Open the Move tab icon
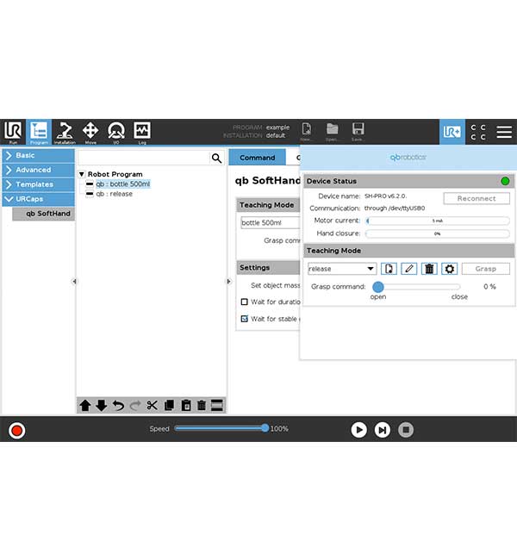The image size is (517, 560). pyautogui.click(x=90, y=132)
